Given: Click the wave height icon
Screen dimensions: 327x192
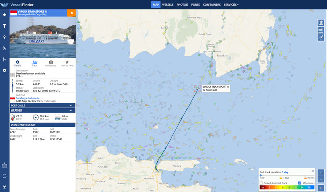Looking at the screenshot, I should [58, 118].
